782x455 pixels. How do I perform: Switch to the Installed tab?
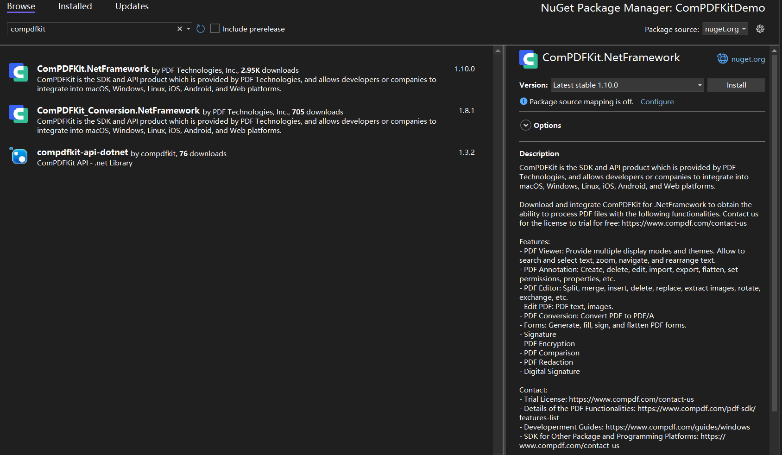(x=75, y=6)
